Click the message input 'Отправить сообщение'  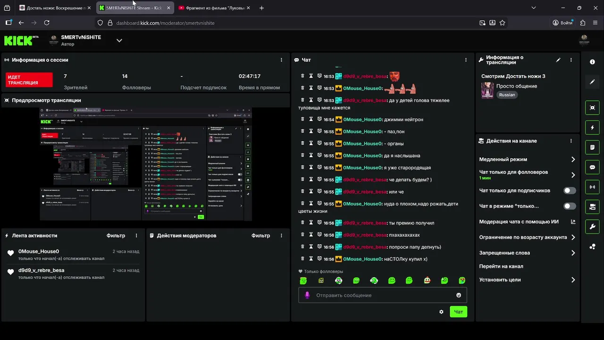[383, 295]
